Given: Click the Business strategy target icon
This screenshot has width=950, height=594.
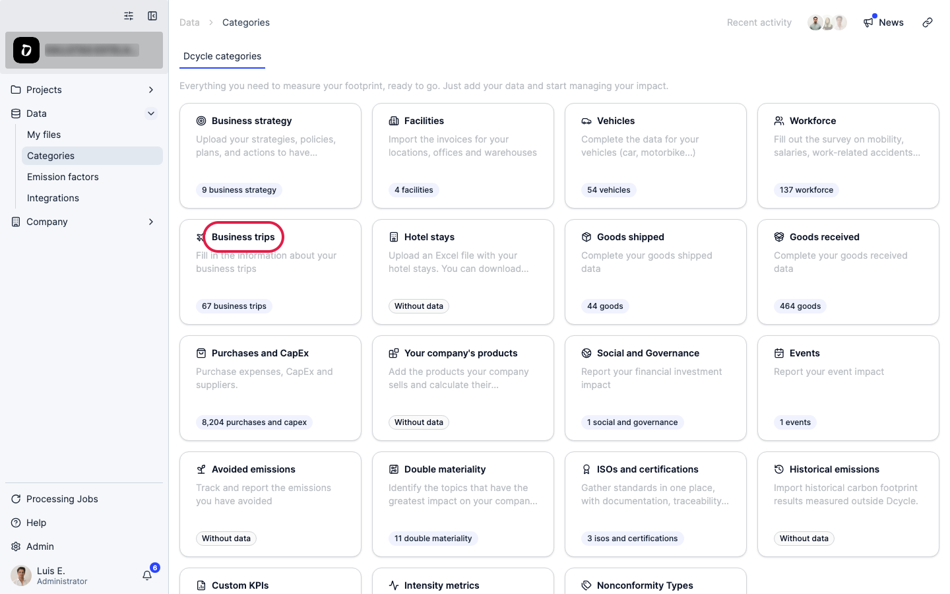Looking at the screenshot, I should coord(201,121).
